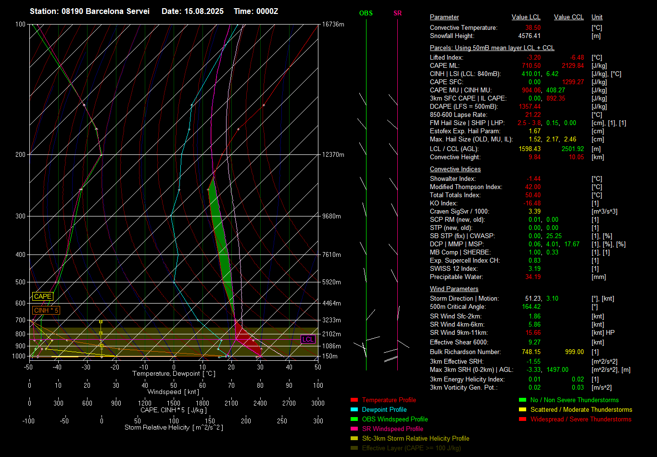Click Craven SigSvr value 3.39
This screenshot has height=457, width=657.
click(534, 211)
